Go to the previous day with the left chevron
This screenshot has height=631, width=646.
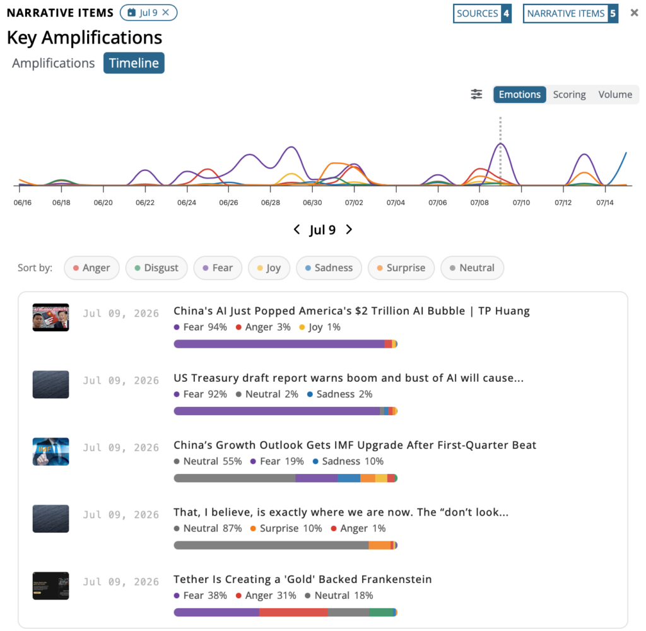(297, 230)
